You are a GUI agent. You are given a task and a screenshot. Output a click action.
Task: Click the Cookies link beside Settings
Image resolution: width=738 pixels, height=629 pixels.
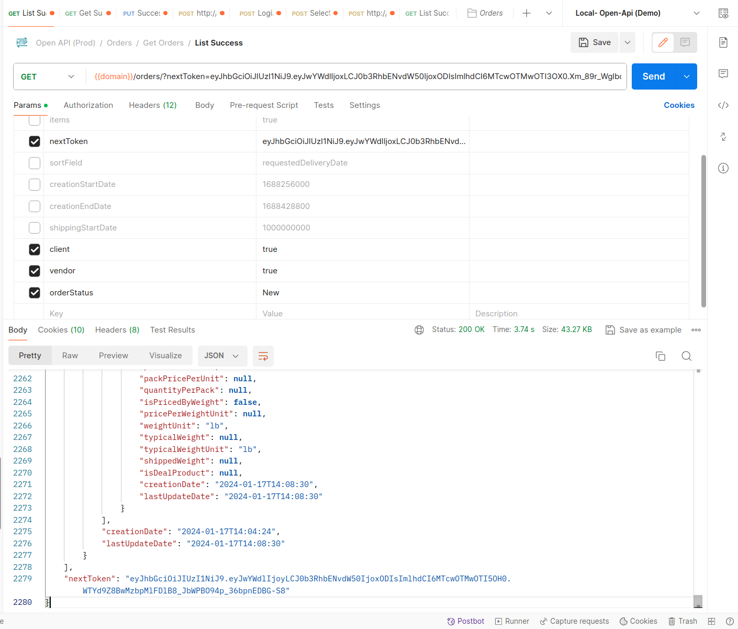(679, 105)
